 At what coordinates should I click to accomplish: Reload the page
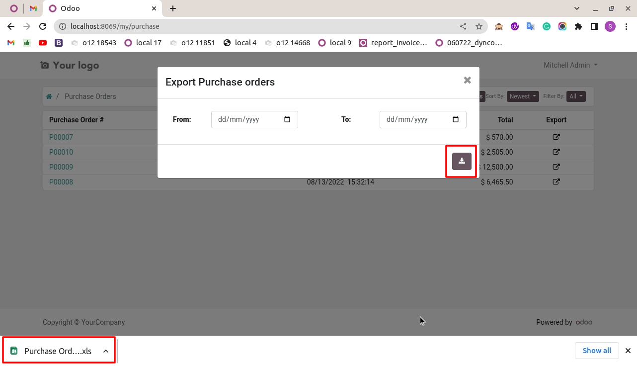pyautogui.click(x=43, y=26)
